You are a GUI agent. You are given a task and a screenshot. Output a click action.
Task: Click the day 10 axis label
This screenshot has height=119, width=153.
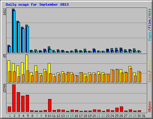(49, 116)
